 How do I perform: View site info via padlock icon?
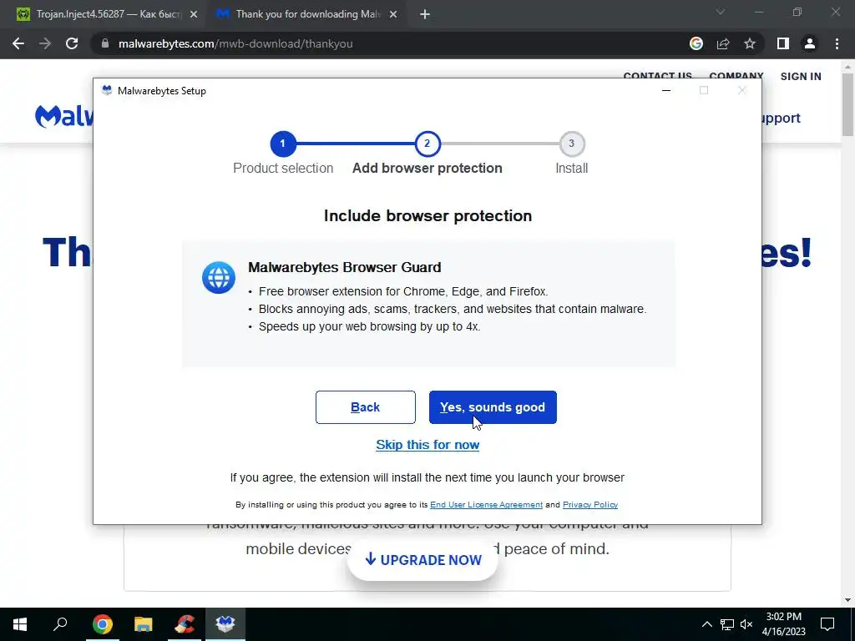coord(105,43)
